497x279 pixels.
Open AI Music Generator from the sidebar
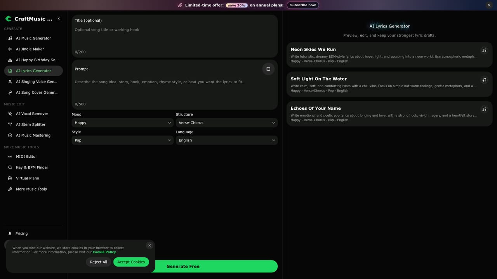33,38
